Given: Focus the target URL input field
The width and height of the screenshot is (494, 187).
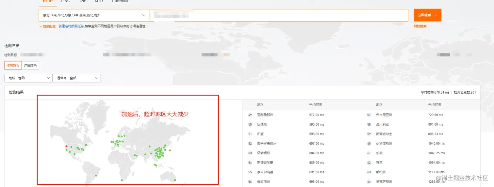Looking at the screenshot, I should pos(279,15).
